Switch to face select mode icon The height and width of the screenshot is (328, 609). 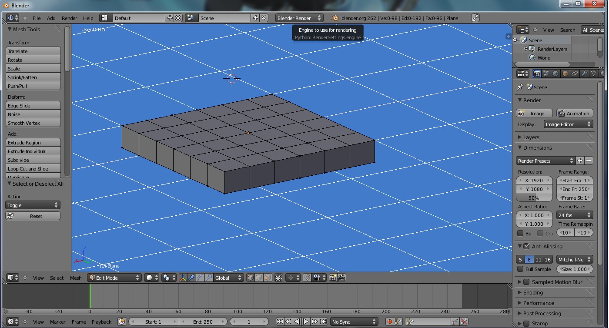(268, 278)
